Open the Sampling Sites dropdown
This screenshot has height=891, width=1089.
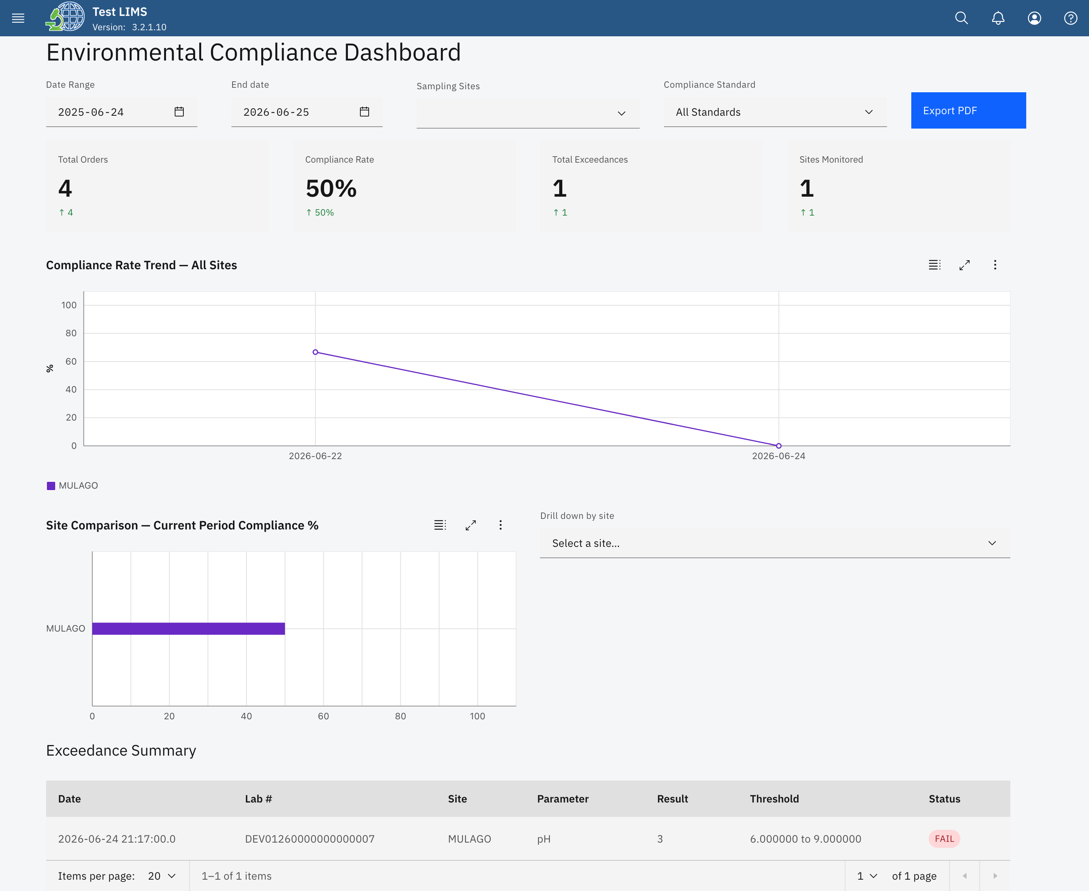(x=528, y=113)
